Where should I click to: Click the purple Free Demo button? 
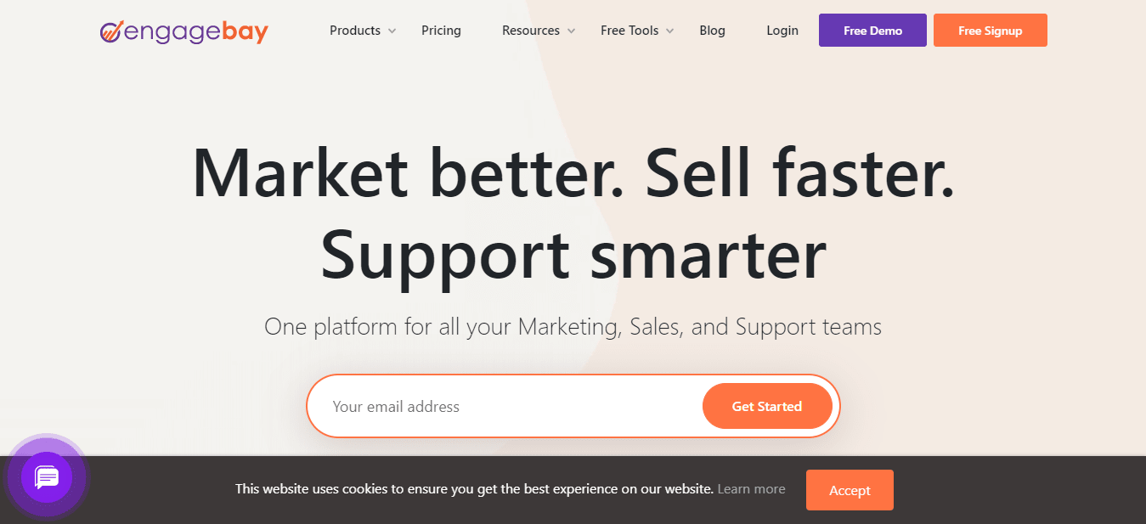[x=872, y=31]
